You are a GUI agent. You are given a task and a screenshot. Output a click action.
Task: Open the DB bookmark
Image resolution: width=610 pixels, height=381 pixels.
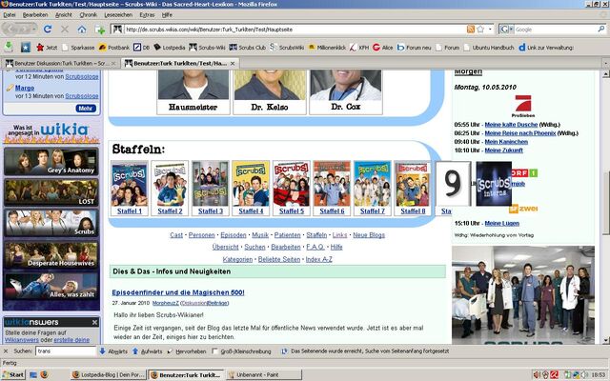(x=142, y=48)
